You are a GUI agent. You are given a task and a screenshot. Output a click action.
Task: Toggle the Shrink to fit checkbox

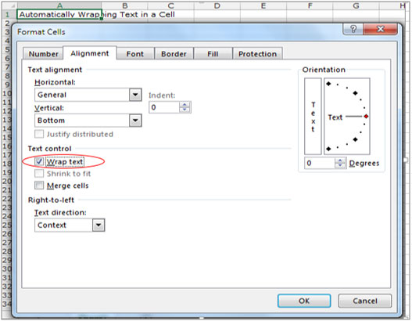pos(39,173)
